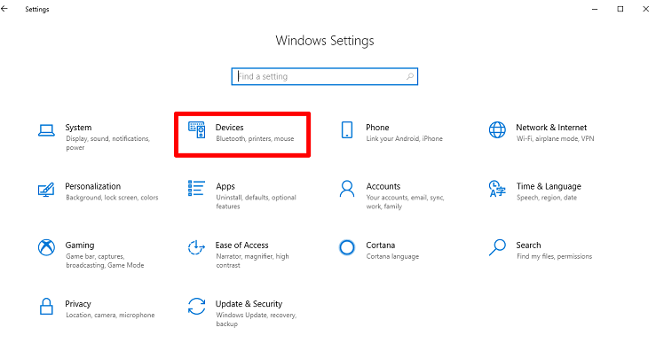Select Time & Language title
Image resolution: width=656 pixels, height=351 pixels.
coord(548,186)
